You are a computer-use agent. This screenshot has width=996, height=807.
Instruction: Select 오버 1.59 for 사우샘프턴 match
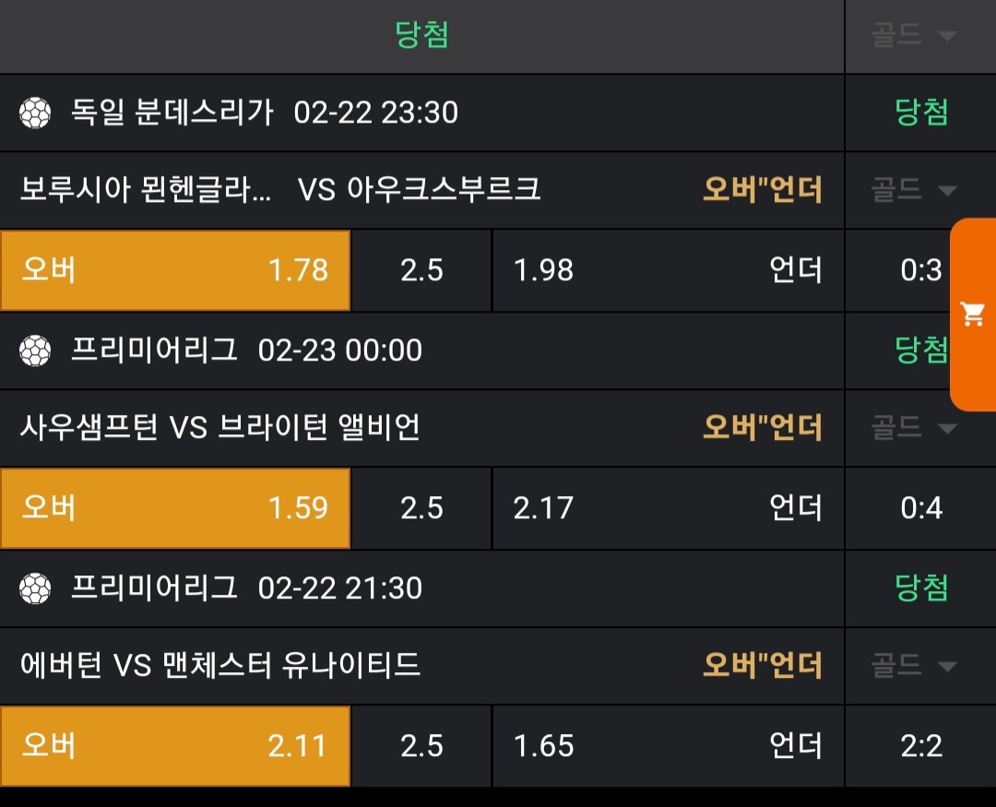coord(175,508)
